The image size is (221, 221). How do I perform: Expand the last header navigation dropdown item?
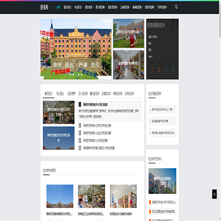[162, 7]
